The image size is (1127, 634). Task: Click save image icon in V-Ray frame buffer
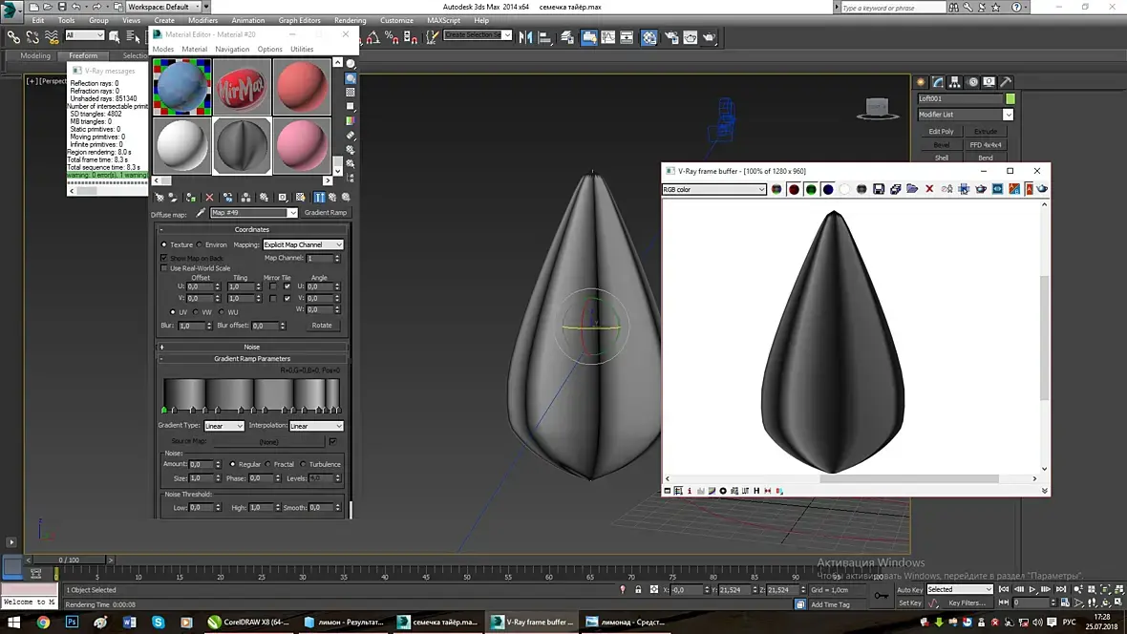point(879,189)
